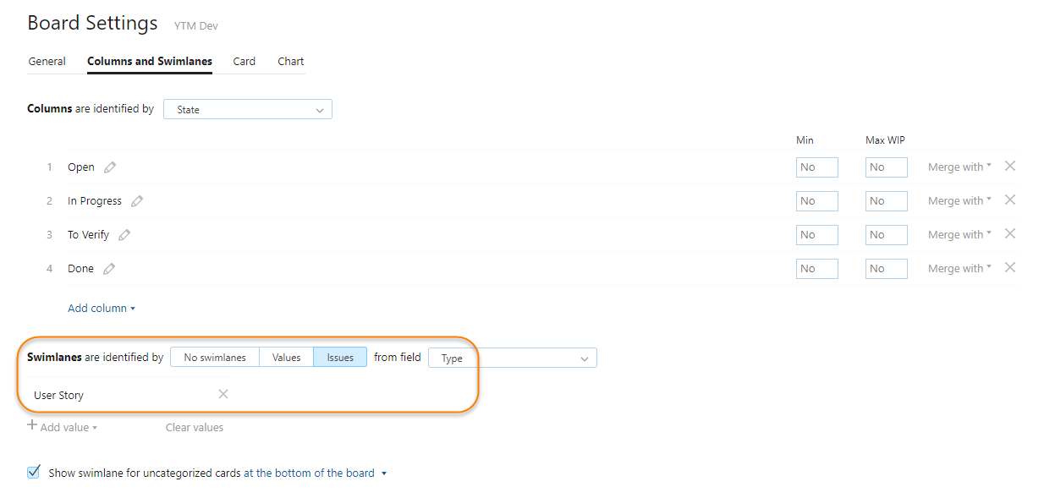The width and height of the screenshot is (1044, 498).
Task: Remove the Open column with its X
Action: click(x=1009, y=167)
